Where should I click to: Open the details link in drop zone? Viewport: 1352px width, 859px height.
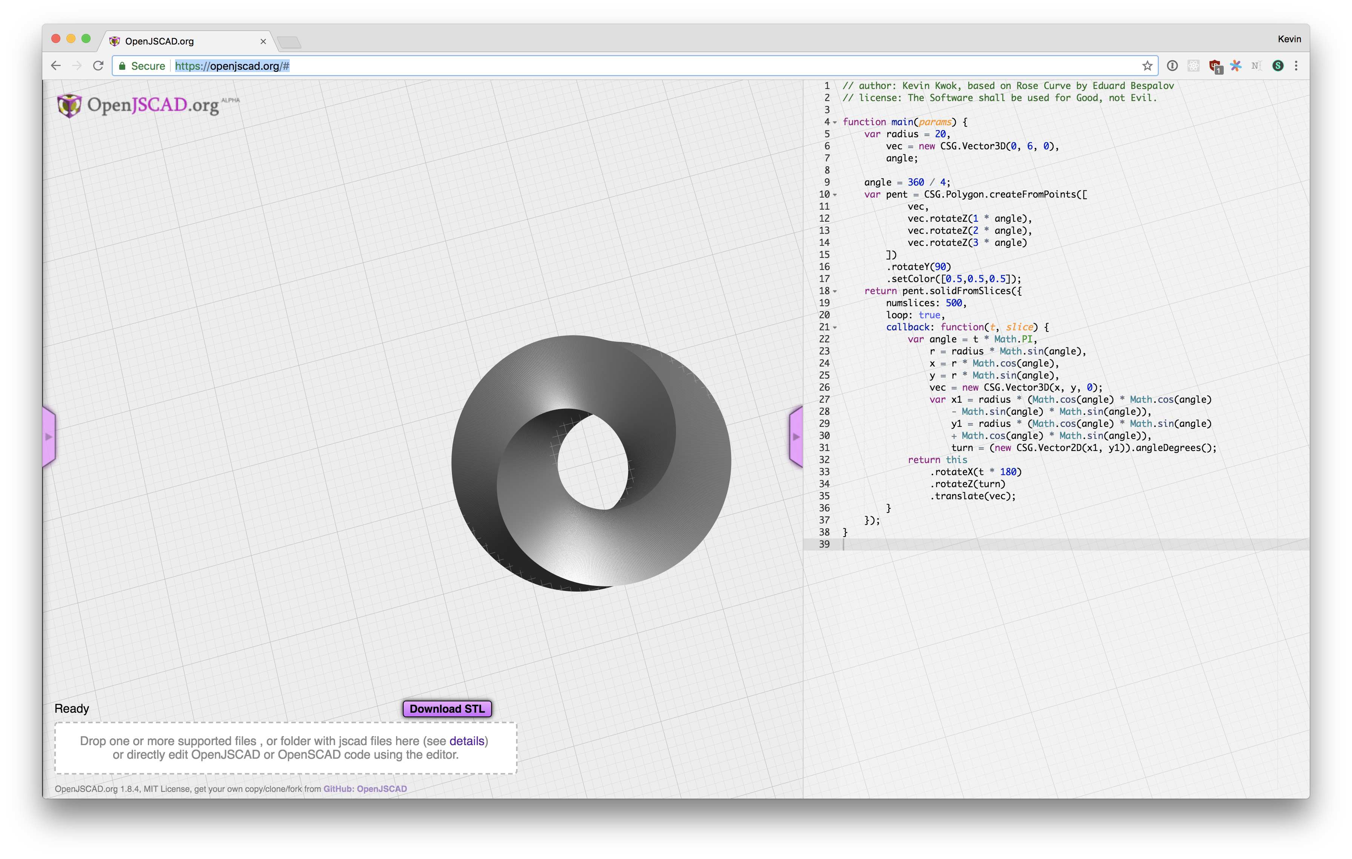coord(467,741)
